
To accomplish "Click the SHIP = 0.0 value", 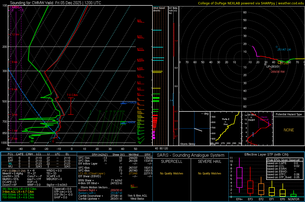I will [x=60, y=197].
